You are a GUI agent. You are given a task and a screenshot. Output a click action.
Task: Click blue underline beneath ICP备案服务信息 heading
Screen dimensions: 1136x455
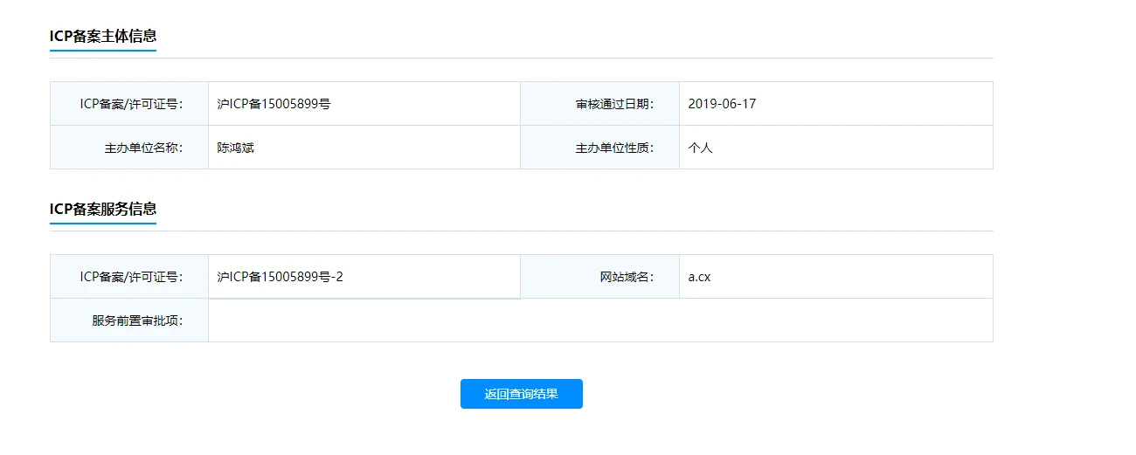pyautogui.click(x=103, y=224)
